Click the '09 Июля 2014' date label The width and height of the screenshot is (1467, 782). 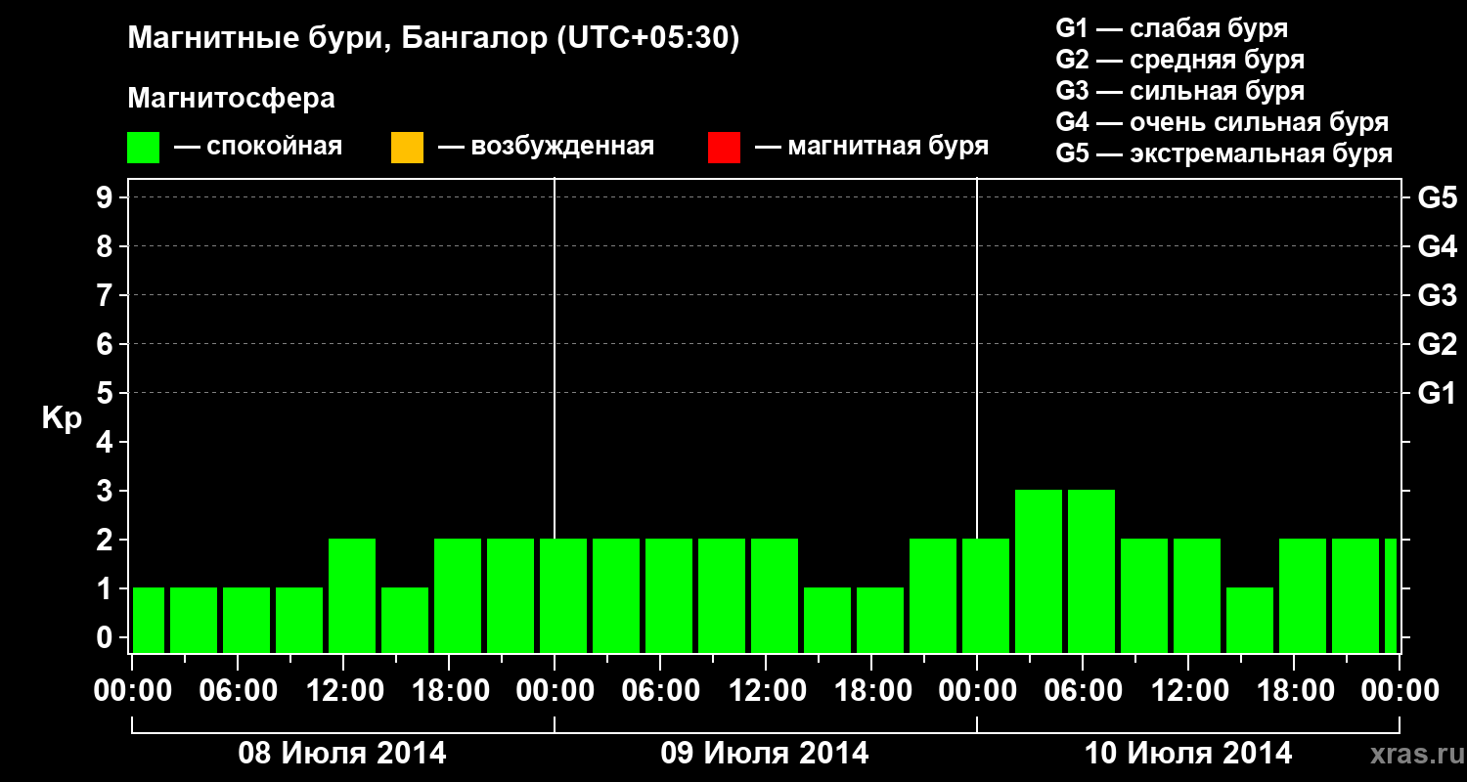pos(765,753)
